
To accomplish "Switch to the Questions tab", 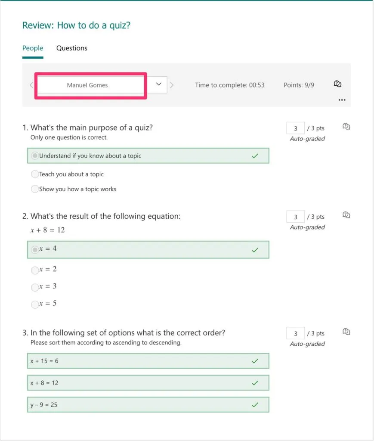I will [72, 48].
